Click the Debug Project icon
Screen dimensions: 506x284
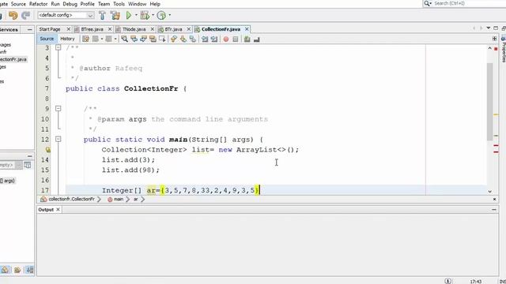point(145,15)
